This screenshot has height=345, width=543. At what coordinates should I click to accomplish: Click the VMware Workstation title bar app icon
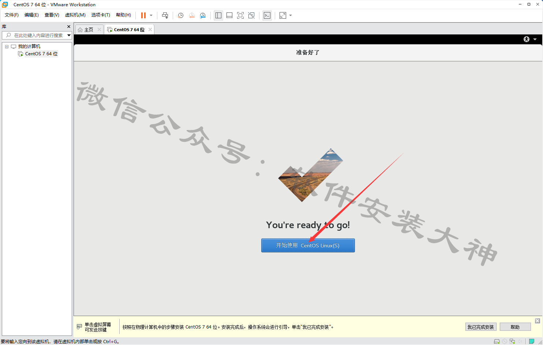(5, 4)
